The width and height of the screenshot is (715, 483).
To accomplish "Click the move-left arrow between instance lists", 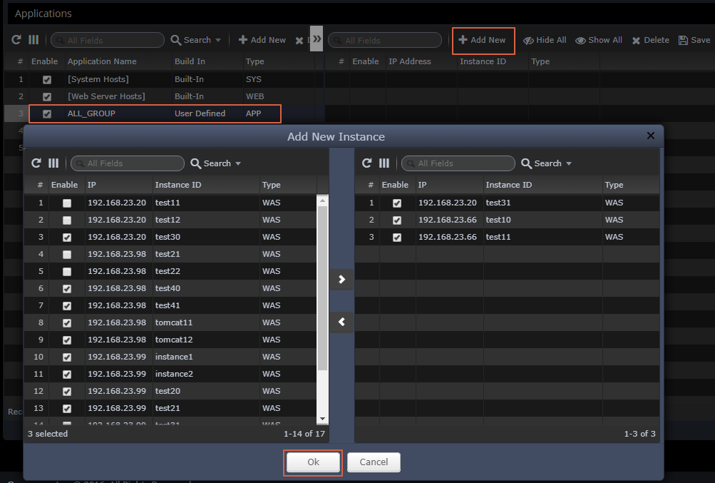I will point(341,322).
